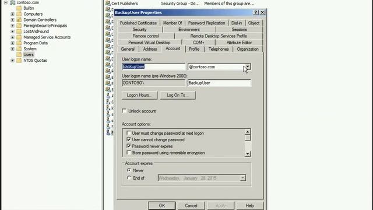Switch to the Address tab

tap(150, 49)
